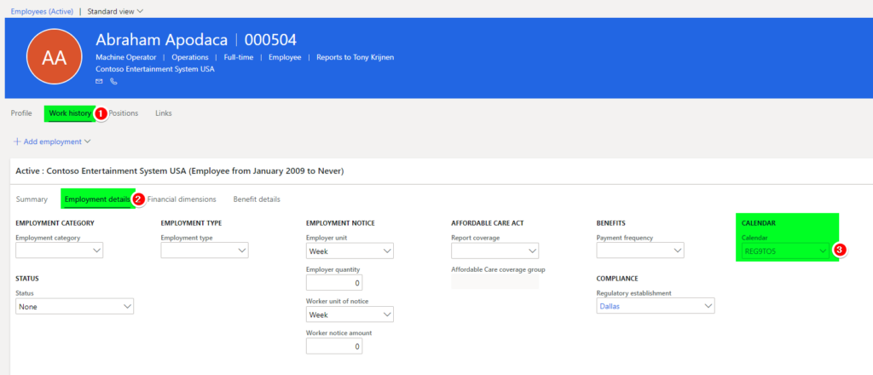
Task: Switch to the Work history tab
Action: [70, 113]
